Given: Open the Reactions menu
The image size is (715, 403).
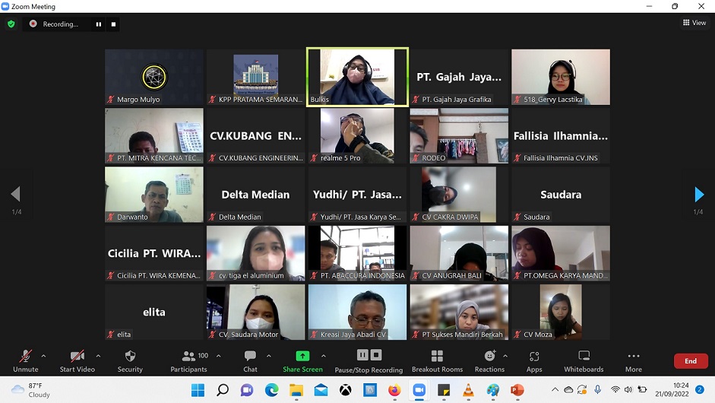Looking at the screenshot, I should [x=489, y=360].
